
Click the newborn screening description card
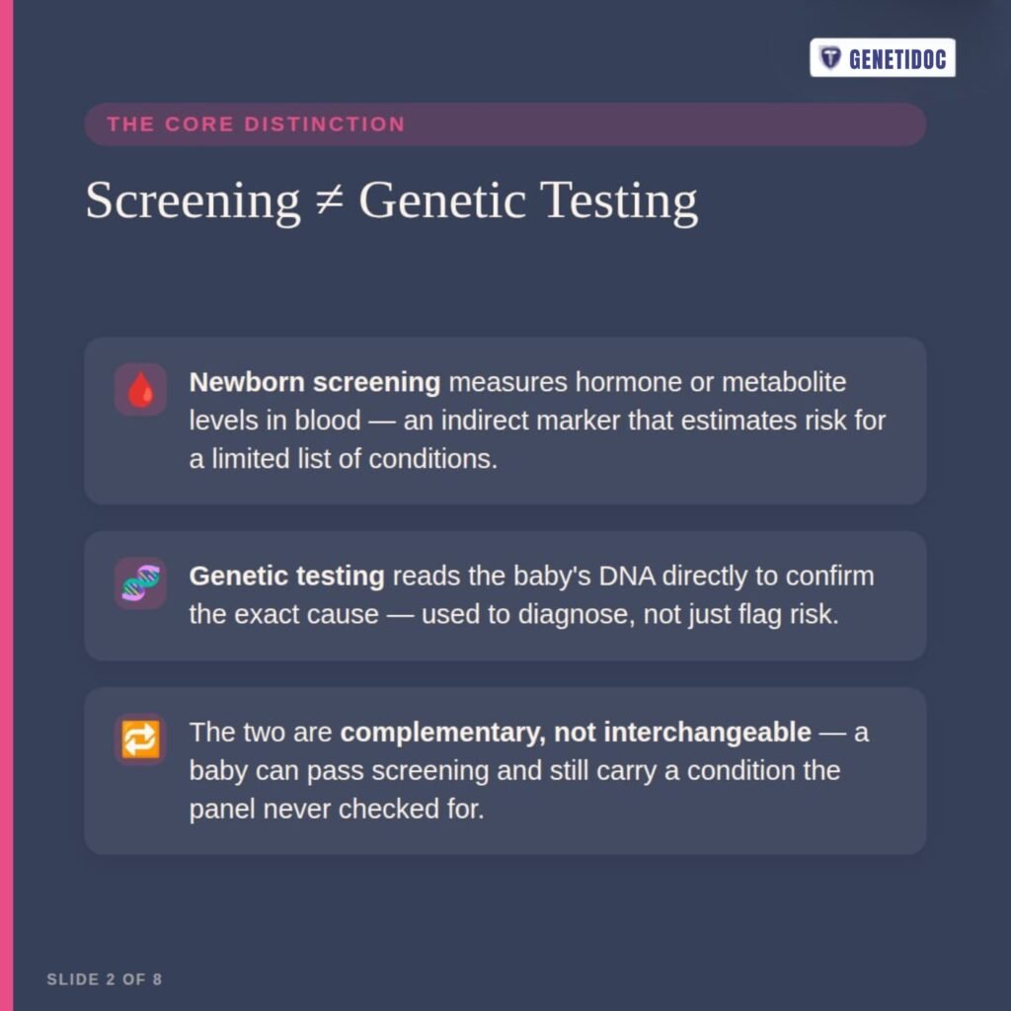tap(505, 421)
